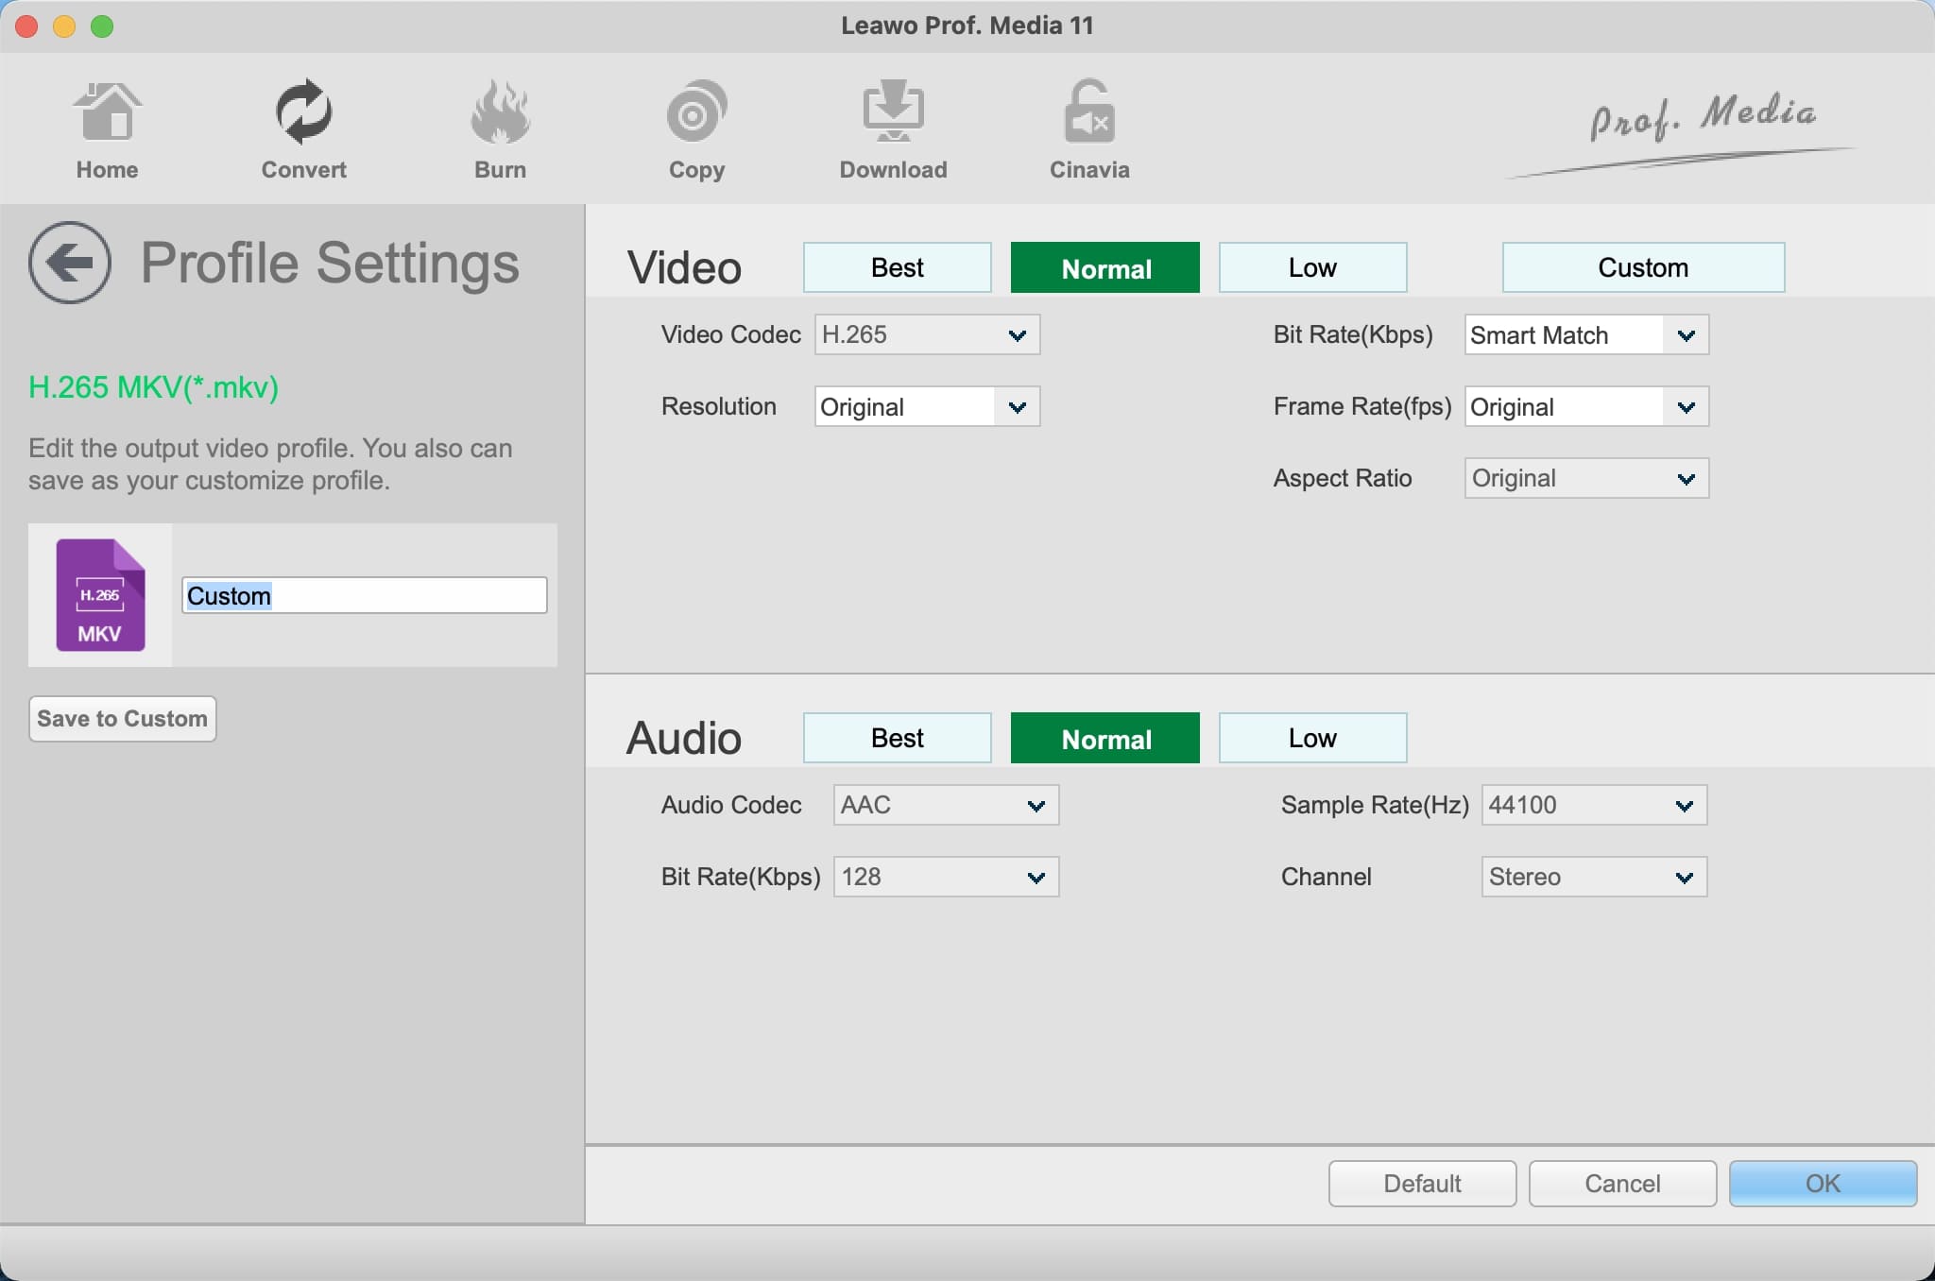Open the Home section
This screenshot has height=1281, width=1935.
(x=107, y=129)
